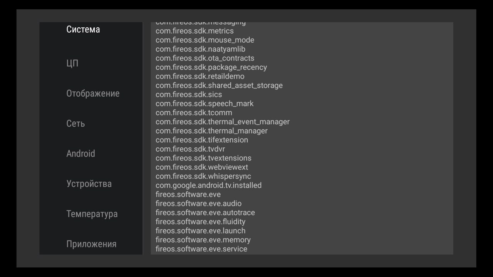493x277 pixels.
Task: Select the com.fireos.sdk.whispersync line
Action: pyautogui.click(x=203, y=176)
